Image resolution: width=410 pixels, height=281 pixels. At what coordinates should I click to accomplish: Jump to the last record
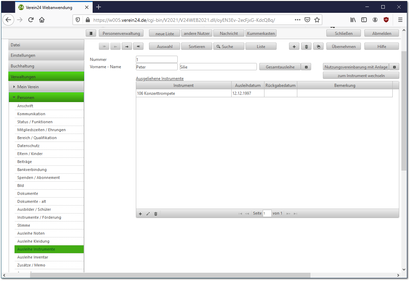coord(138,47)
